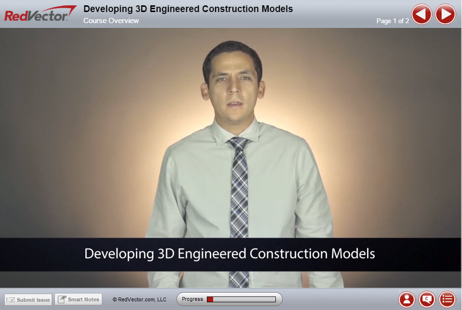Click the notepad icon inside Smart Notes
462x310 pixels.
point(62,298)
